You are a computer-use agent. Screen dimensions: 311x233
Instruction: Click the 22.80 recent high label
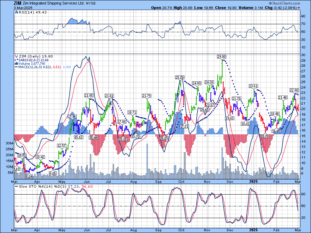pos(294,90)
